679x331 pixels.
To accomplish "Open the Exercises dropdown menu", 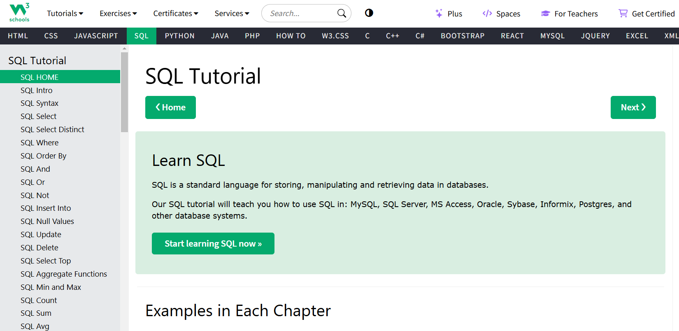I will (x=118, y=14).
